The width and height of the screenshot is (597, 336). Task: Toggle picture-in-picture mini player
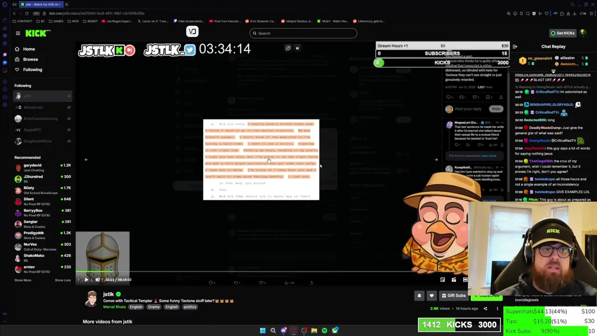(443, 280)
